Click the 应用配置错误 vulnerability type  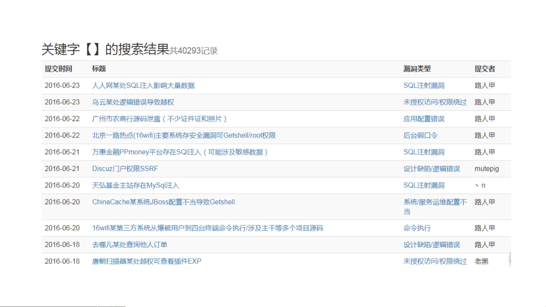point(424,119)
